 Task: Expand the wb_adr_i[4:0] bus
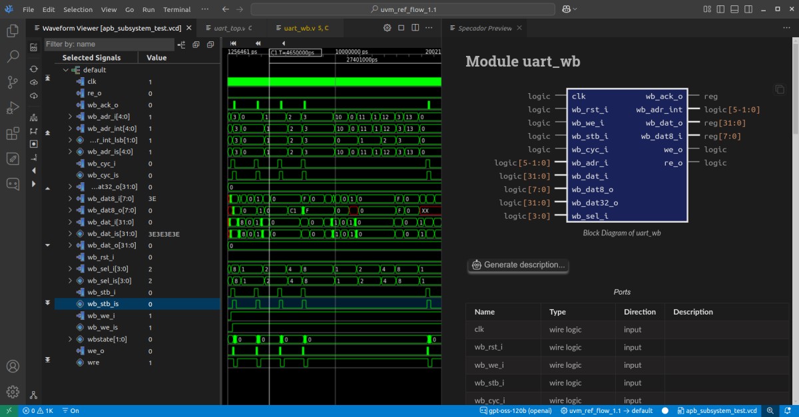click(70, 116)
